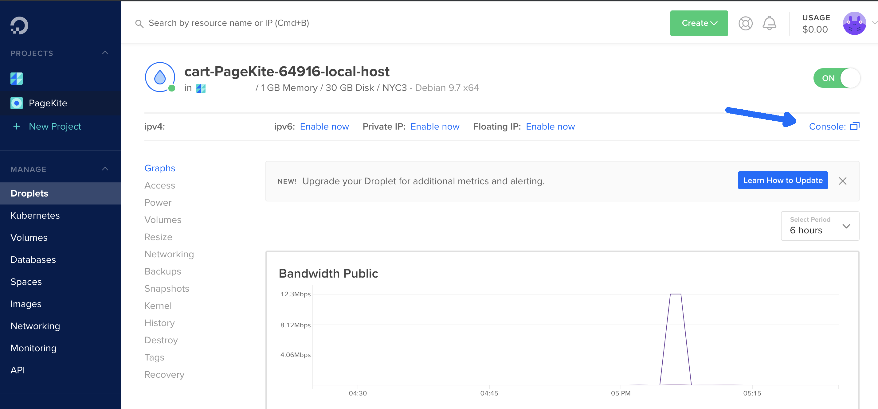Screen dimensions: 878x409
Task: Enable Floating IP via Enable now link
Action: [x=550, y=127]
